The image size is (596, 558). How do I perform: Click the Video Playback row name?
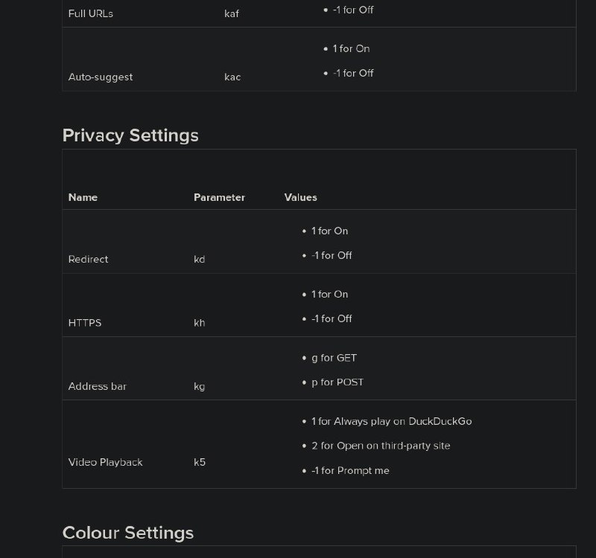pos(105,463)
